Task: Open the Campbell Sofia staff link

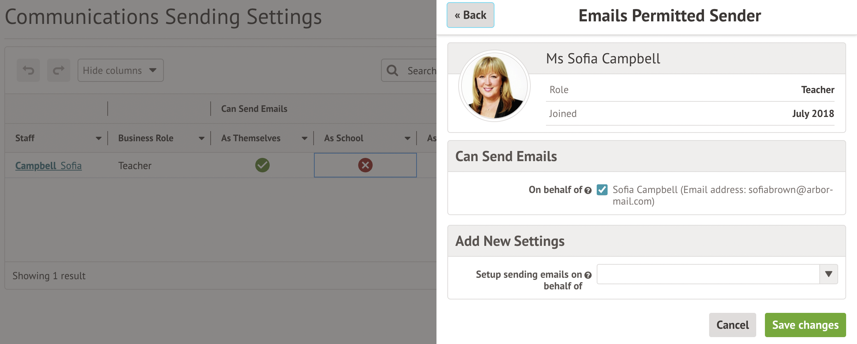Action: click(x=48, y=166)
